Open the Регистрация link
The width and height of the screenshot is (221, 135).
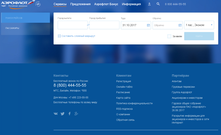coord(124,81)
